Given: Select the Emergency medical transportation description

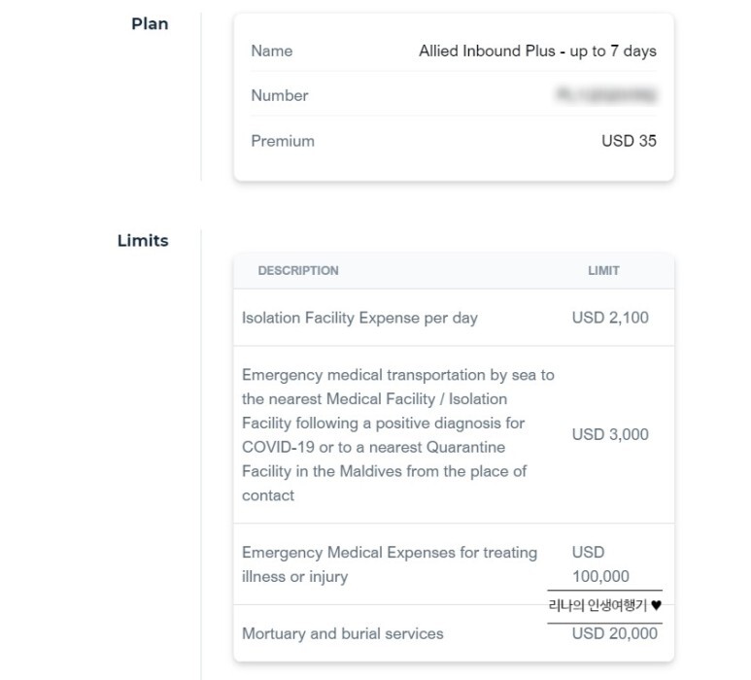Looking at the screenshot, I should click(398, 435).
